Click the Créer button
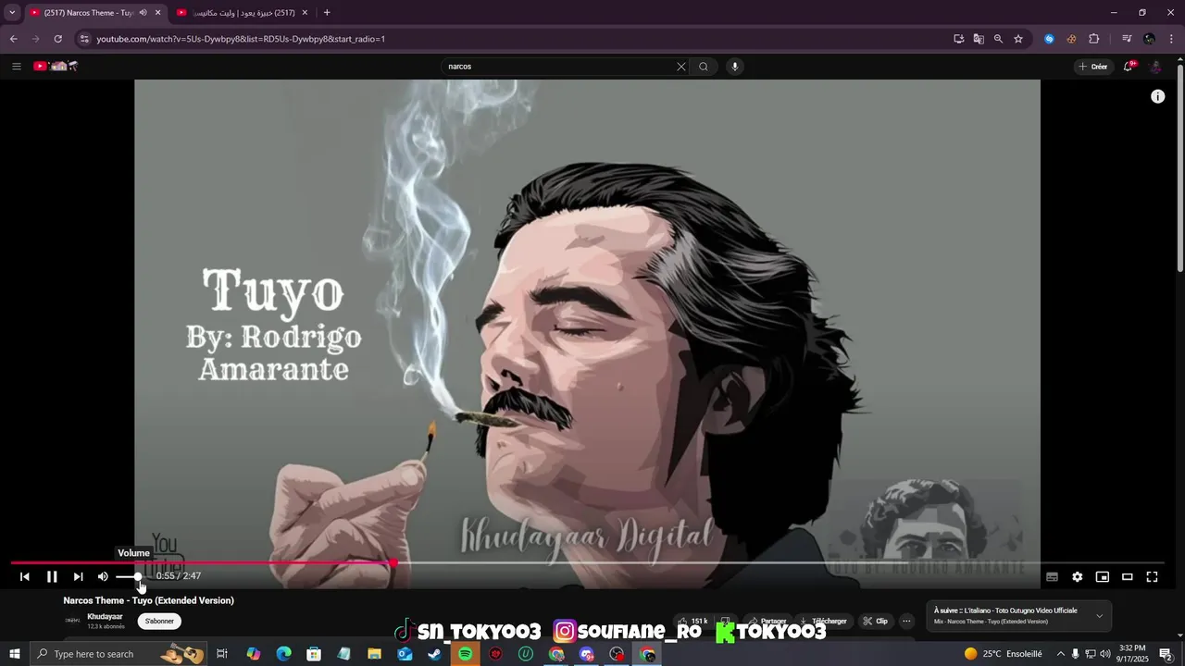Viewport: 1185px width, 666px height. (x=1093, y=67)
